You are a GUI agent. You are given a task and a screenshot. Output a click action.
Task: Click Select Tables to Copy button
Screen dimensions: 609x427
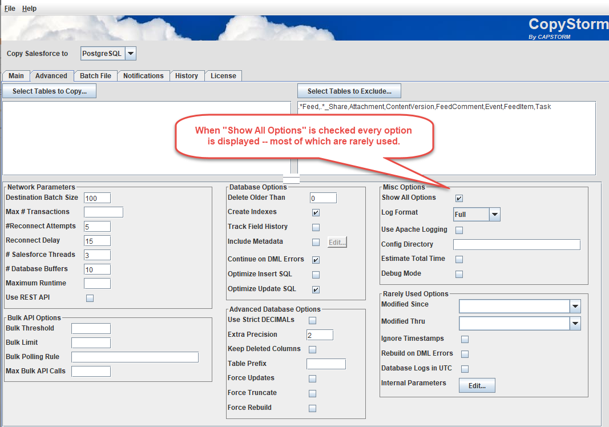click(49, 91)
